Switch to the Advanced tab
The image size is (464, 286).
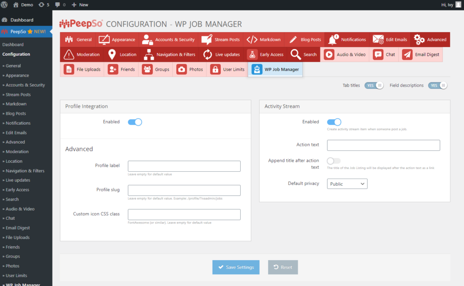(x=429, y=39)
